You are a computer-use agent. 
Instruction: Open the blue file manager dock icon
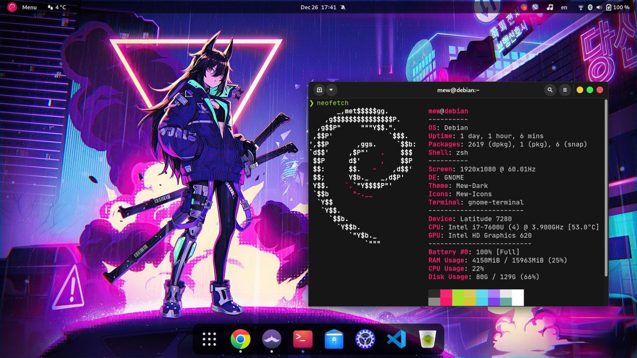(334, 339)
